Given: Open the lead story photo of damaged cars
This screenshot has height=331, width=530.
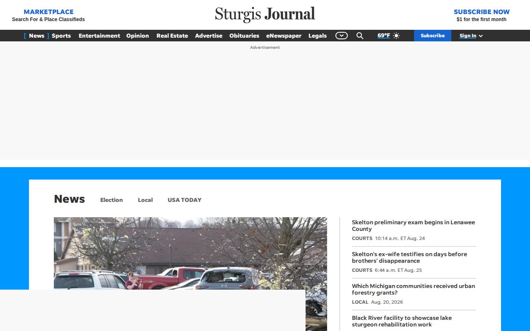Looking at the screenshot, I should pyautogui.click(x=190, y=253).
